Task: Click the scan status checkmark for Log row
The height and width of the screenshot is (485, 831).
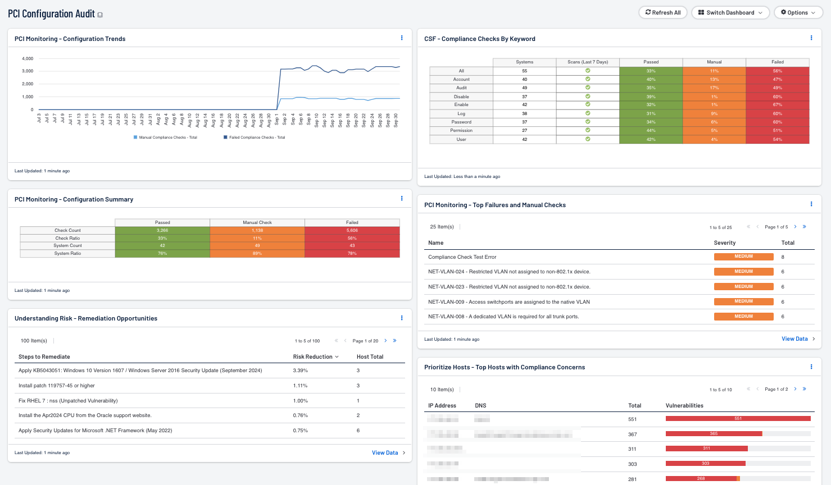Action: [588, 113]
